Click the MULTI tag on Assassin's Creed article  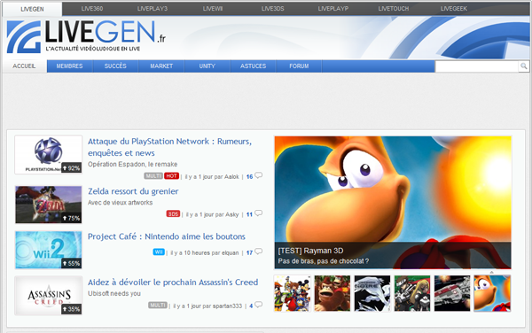coord(158,306)
